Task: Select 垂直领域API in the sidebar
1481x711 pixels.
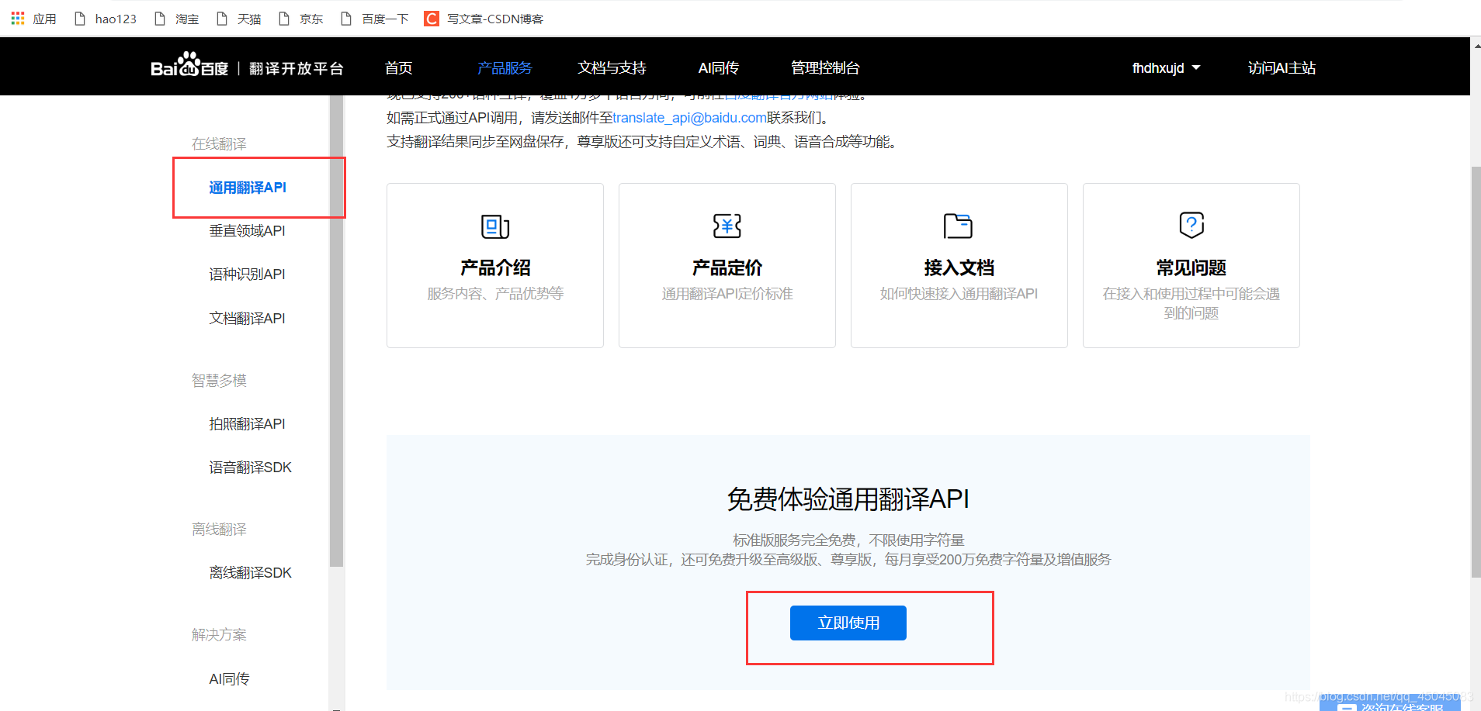Action: click(x=247, y=231)
